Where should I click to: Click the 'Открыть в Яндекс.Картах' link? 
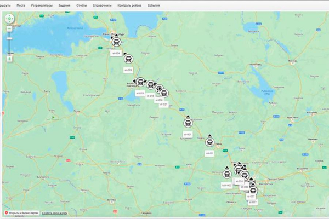24,213
